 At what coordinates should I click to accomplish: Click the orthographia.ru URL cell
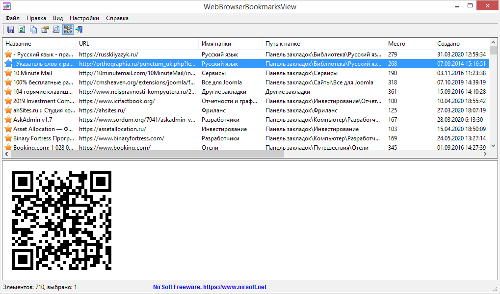pos(137,64)
